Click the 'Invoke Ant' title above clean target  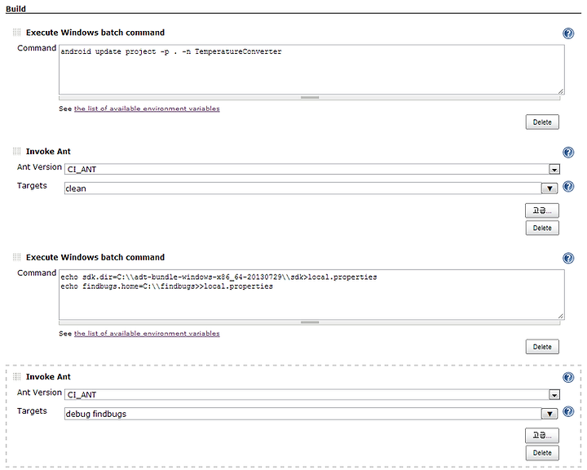coord(48,152)
